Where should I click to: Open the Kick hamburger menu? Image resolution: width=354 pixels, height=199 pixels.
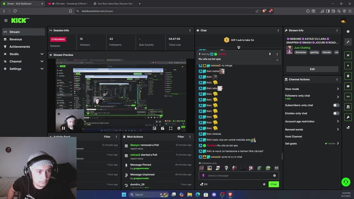pos(6,20)
